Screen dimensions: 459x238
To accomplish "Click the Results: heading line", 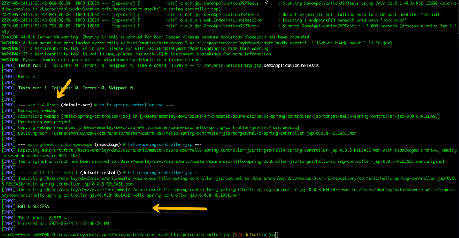I will pyautogui.click(x=27, y=76).
